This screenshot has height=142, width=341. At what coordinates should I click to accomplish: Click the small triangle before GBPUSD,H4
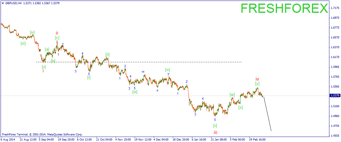pos(3,3)
